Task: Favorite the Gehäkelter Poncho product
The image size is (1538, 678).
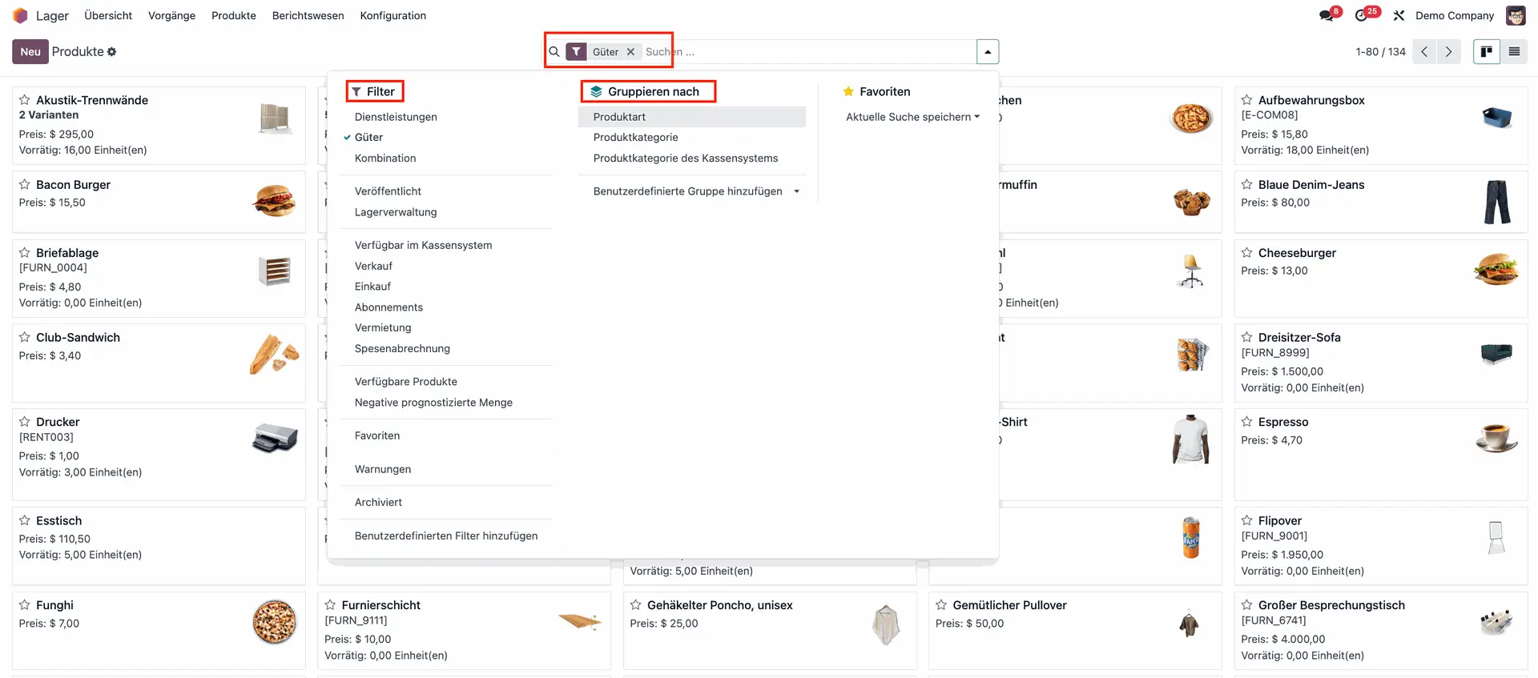Action: pyautogui.click(x=636, y=604)
